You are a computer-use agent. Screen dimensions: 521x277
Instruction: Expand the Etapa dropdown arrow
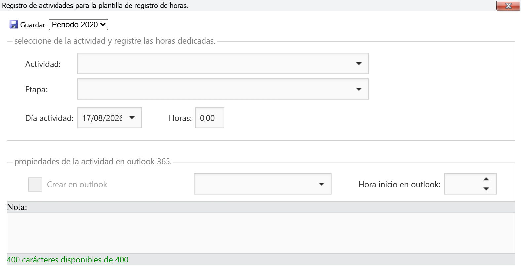point(359,89)
